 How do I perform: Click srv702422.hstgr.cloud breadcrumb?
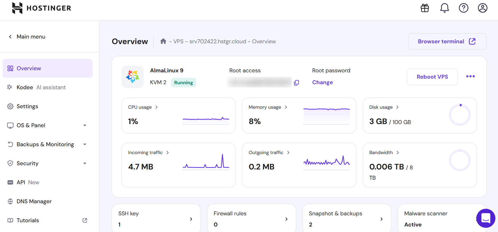pyautogui.click(x=218, y=41)
